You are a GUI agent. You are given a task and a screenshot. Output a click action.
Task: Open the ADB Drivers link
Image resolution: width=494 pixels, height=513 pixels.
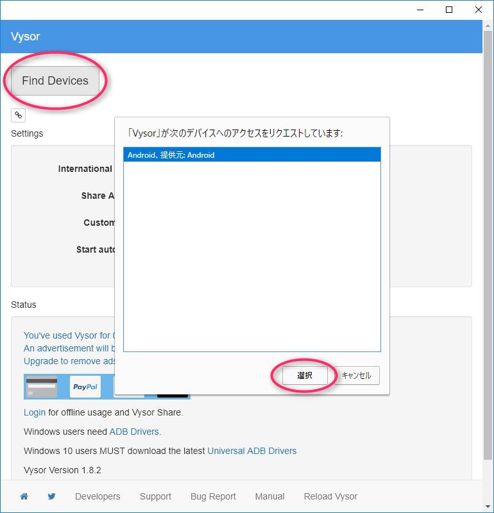click(134, 432)
